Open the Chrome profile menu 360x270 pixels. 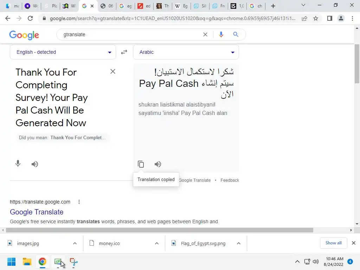point(341,18)
